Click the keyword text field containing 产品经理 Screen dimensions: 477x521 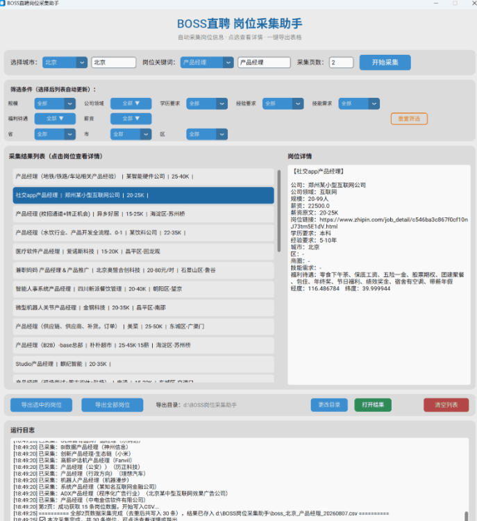click(x=264, y=63)
